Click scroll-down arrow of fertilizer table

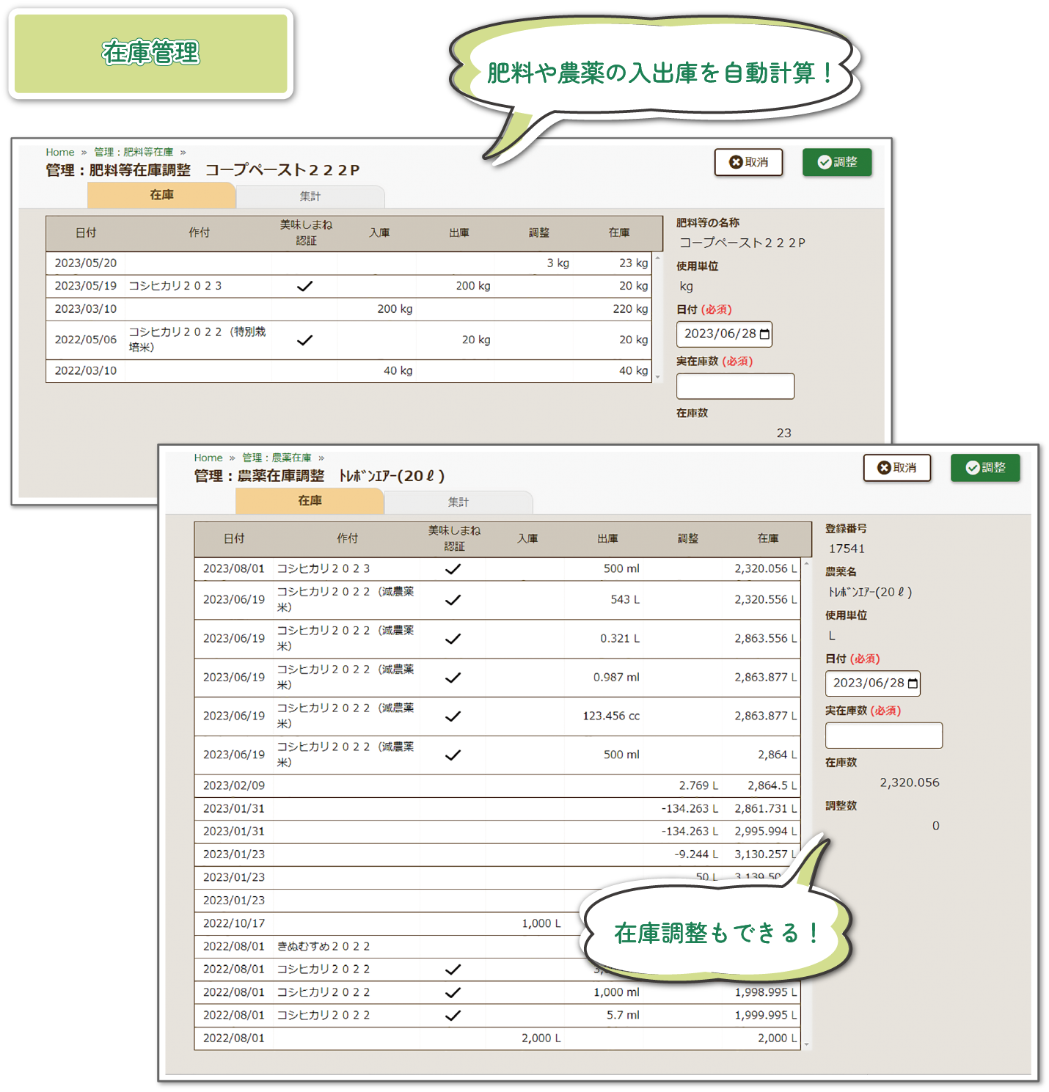pyautogui.click(x=657, y=377)
